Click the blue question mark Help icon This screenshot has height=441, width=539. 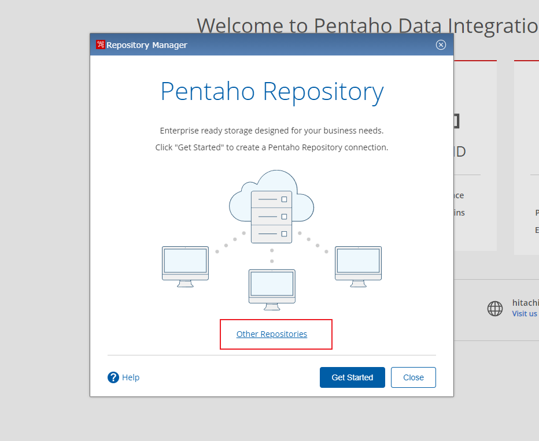pos(113,377)
